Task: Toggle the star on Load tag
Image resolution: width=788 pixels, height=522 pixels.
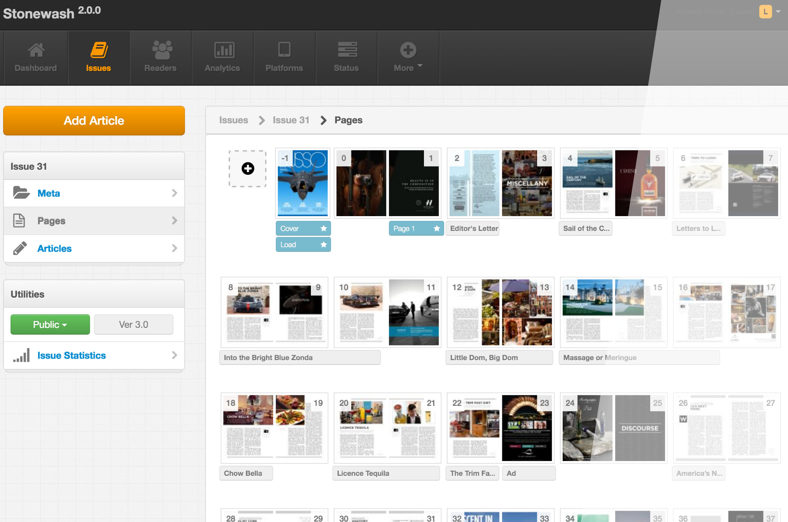Action: pos(323,244)
